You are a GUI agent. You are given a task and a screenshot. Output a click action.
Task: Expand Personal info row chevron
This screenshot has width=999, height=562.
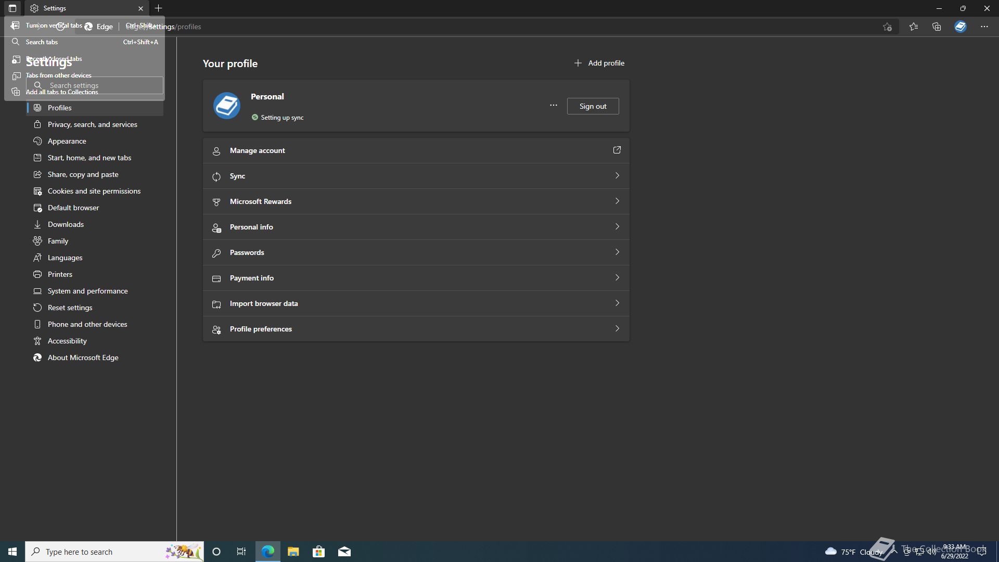[x=617, y=227]
